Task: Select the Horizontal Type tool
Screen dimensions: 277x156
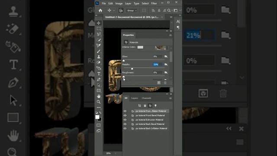Action: coord(99,74)
